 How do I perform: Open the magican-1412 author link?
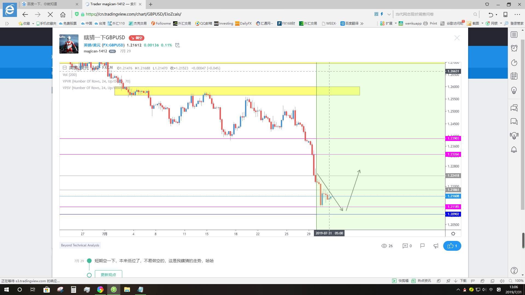pos(95,51)
